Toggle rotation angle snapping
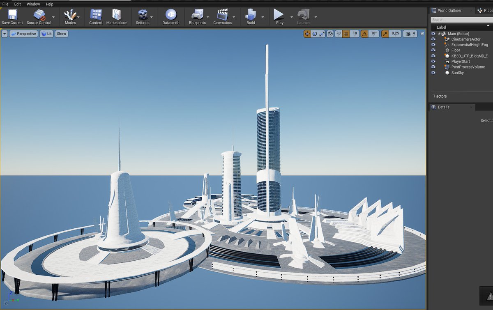 tap(364, 34)
